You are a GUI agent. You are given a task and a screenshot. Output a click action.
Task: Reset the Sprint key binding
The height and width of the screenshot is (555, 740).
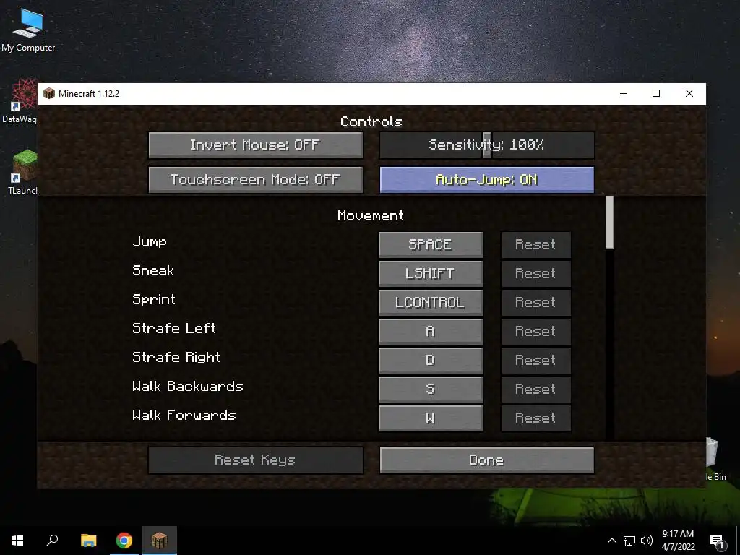point(535,302)
